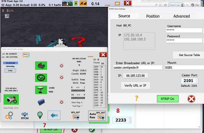204x133 pixels.
Task: Open AgIO settings gears icon
Action: 9,115
